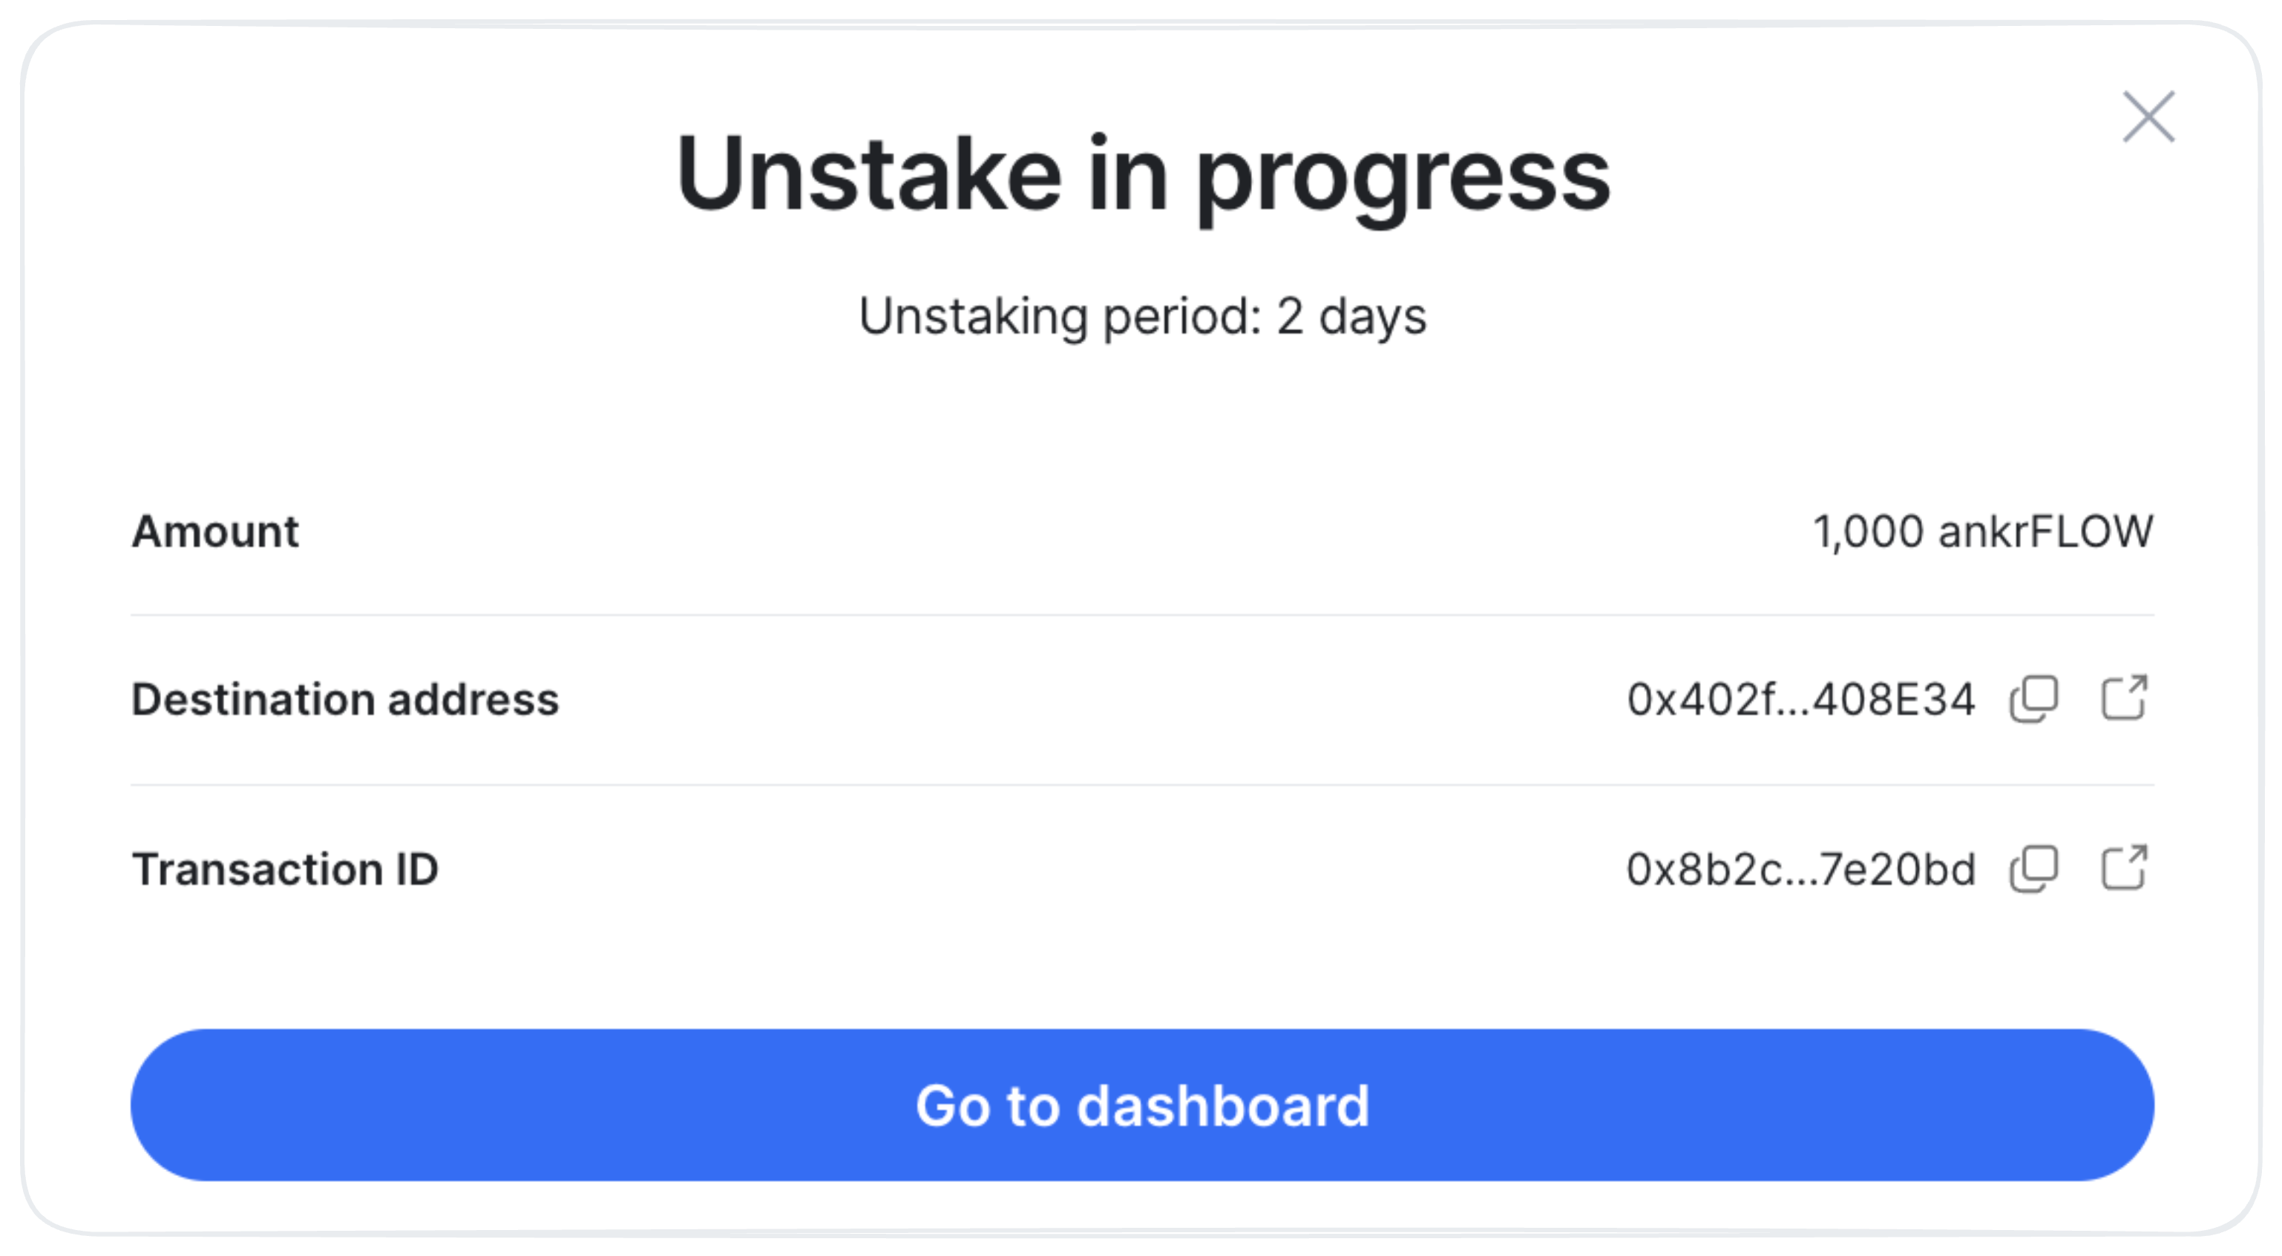Copy the transaction ID 0x8b2c...7e20bd
The width and height of the screenshot is (2282, 1256).
[x=2034, y=869]
